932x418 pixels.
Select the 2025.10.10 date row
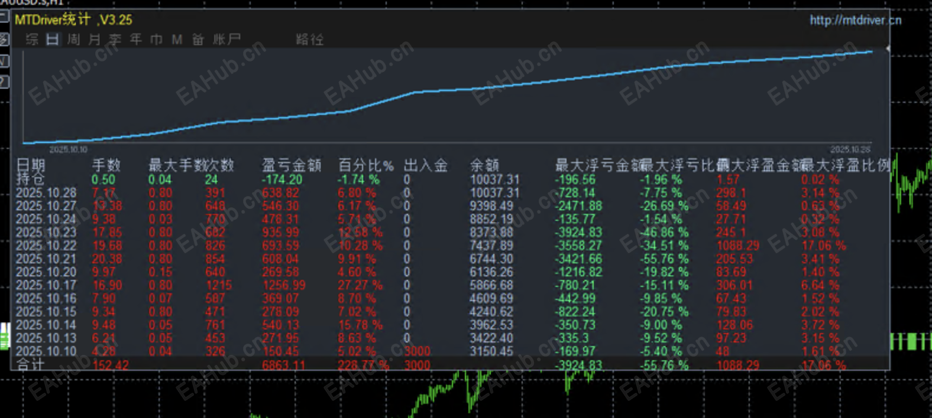[x=46, y=351]
